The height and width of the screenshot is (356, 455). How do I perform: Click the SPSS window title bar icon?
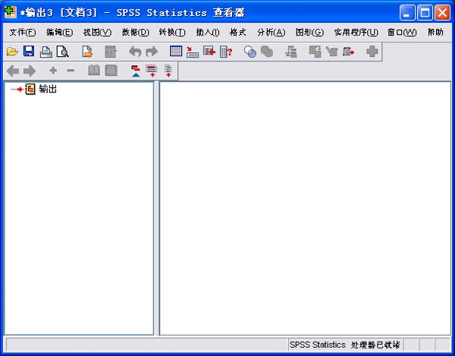(x=11, y=12)
